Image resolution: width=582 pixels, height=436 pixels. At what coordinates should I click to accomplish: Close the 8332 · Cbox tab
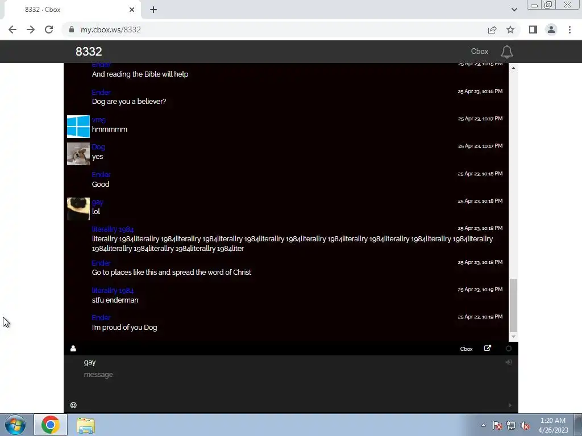(x=132, y=10)
